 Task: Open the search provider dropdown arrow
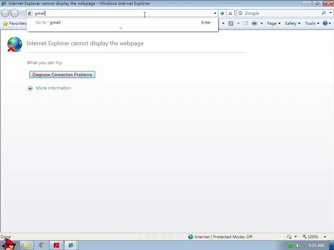point(330,13)
